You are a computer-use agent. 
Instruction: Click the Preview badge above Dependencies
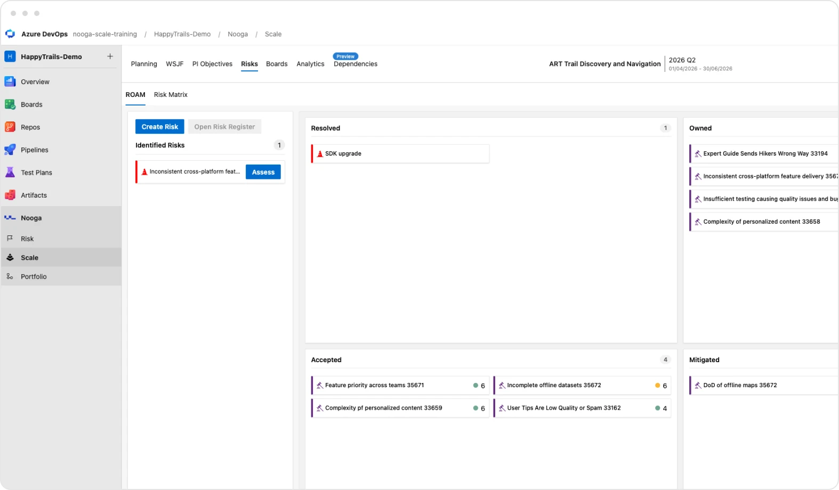coord(345,56)
